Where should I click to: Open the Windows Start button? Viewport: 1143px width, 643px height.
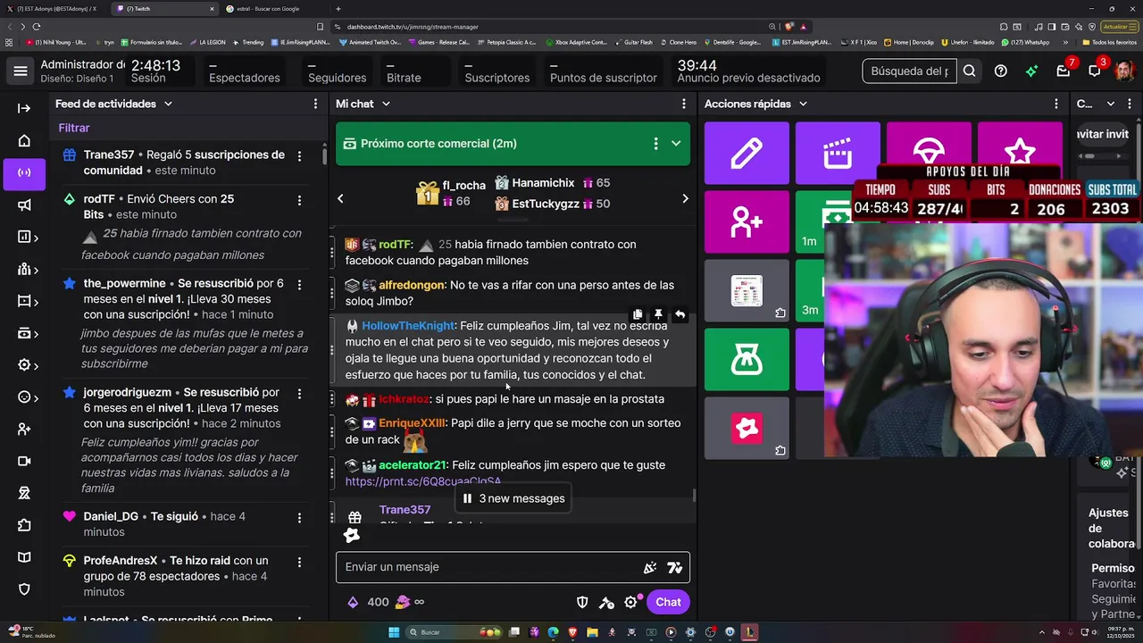coord(393,632)
